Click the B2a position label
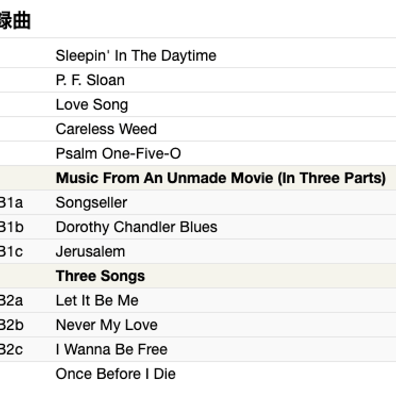 point(11,300)
